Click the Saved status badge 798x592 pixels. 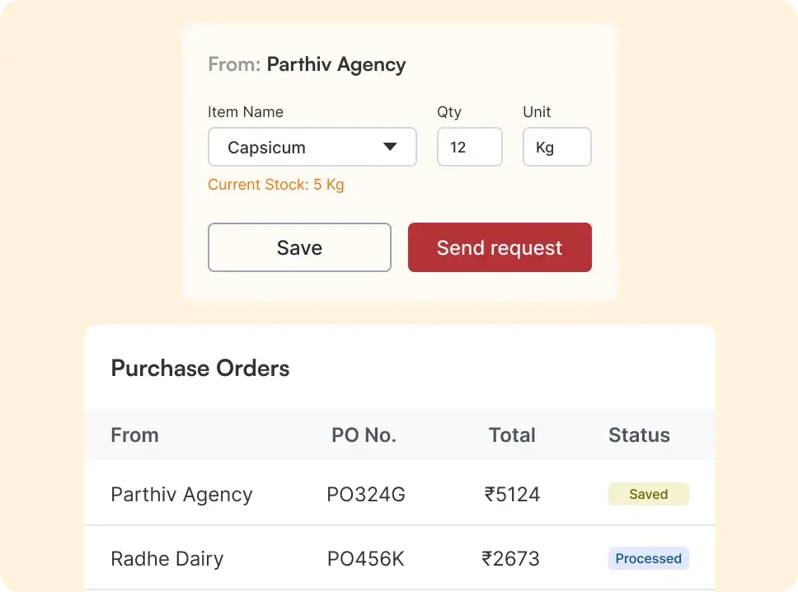click(648, 494)
